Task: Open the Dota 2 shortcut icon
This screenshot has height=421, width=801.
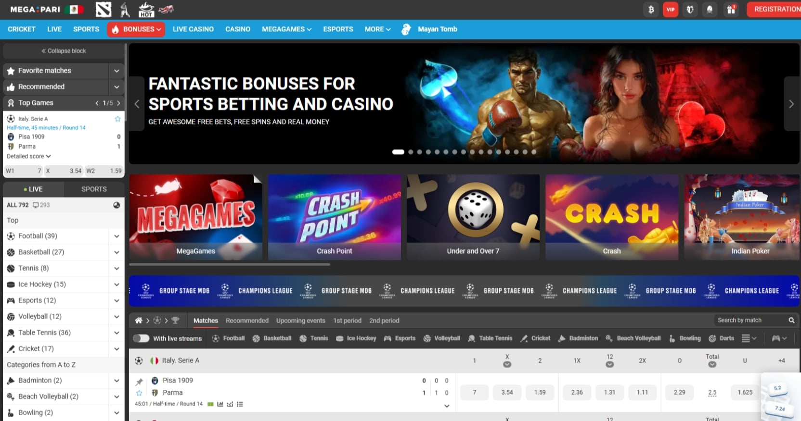Action: pyautogui.click(x=103, y=9)
